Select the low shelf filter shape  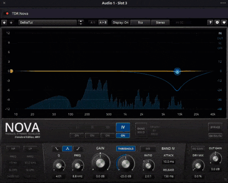click(x=57, y=149)
